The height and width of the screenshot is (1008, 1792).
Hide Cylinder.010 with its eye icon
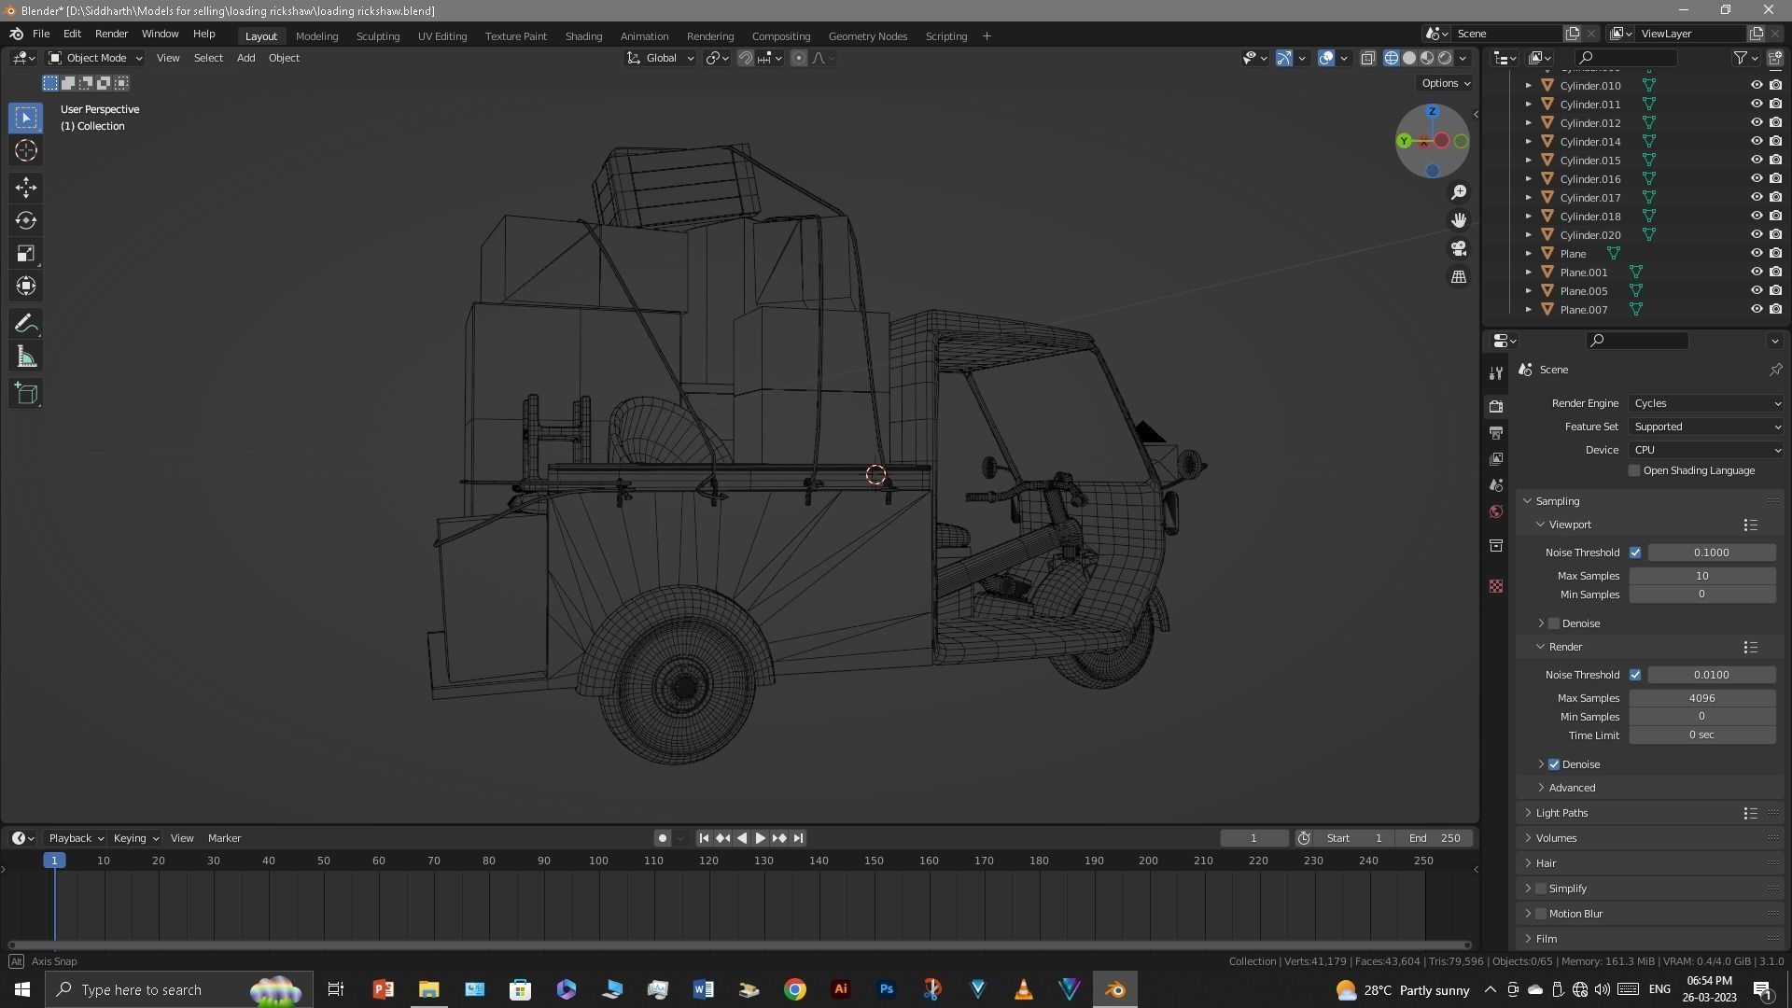tap(1756, 85)
